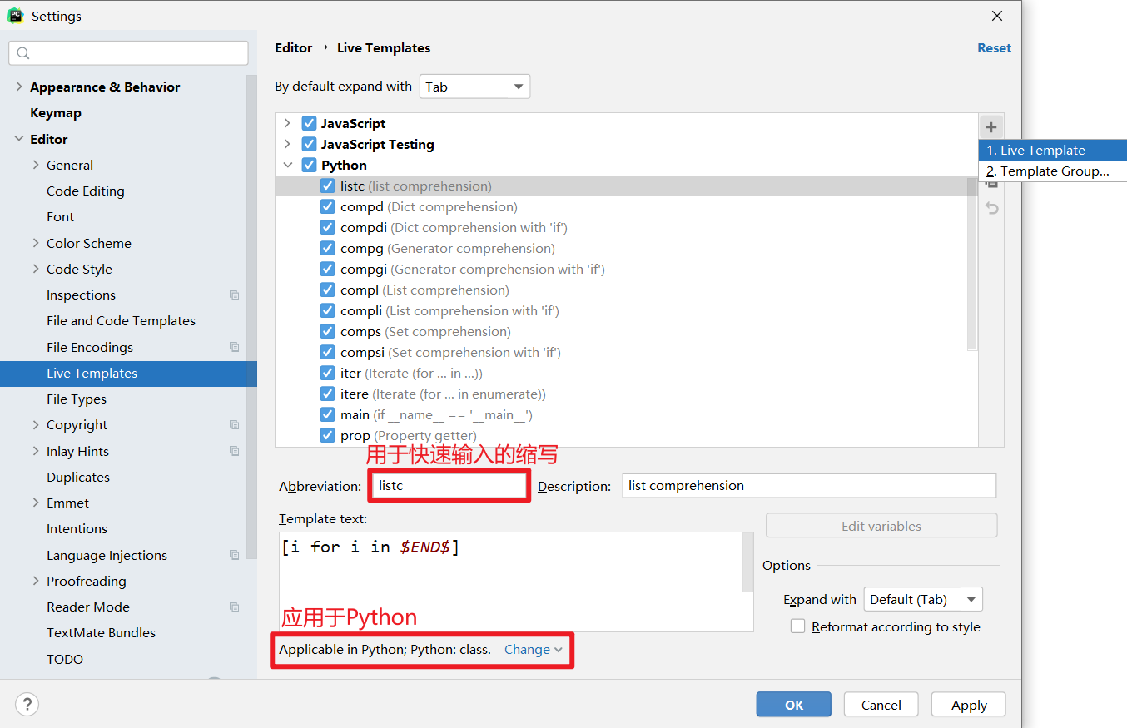The width and height of the screenshot is (1127, 728).
Task: Enable Reformat according to style
Action: coord(797,626)
